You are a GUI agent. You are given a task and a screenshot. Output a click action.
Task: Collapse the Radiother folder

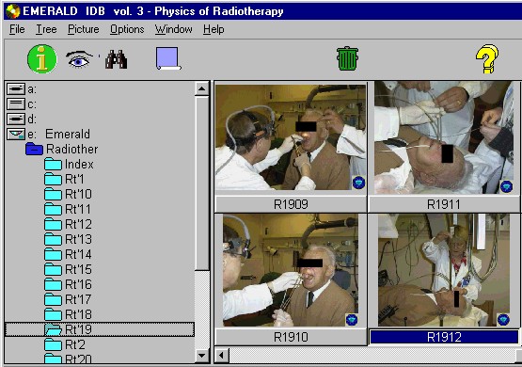pyautogui.click(x=34, y=149)
